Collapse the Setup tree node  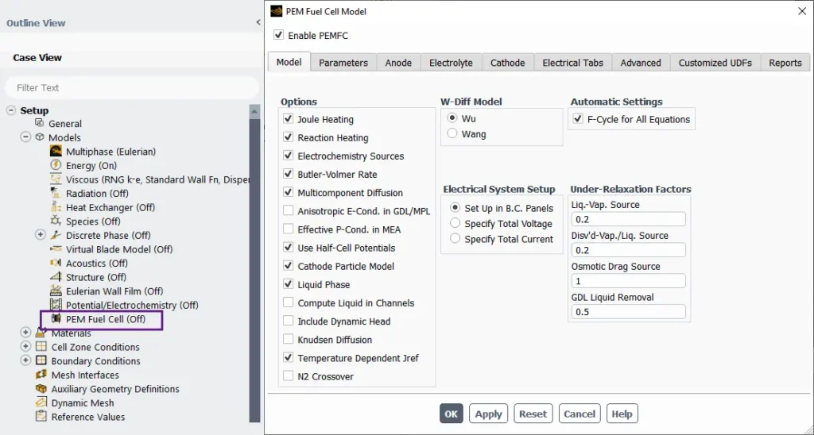click(11, 110)
